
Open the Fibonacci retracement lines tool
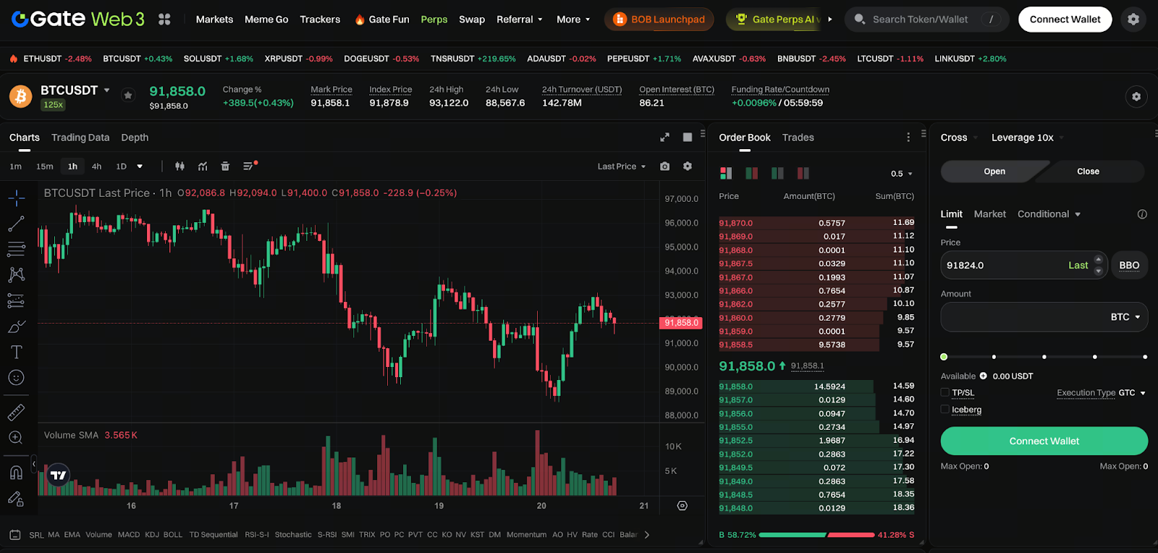click(16, 249)
